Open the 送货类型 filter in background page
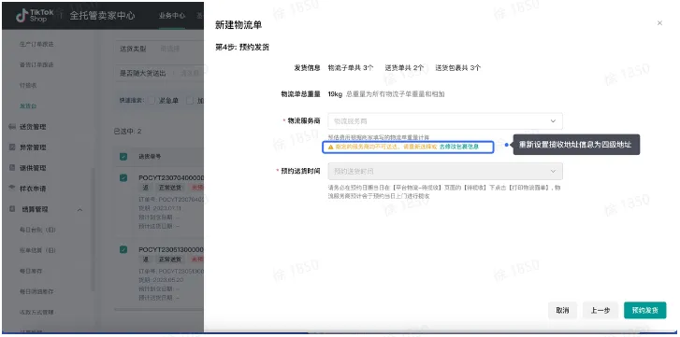680x337 pixels. 159,49
